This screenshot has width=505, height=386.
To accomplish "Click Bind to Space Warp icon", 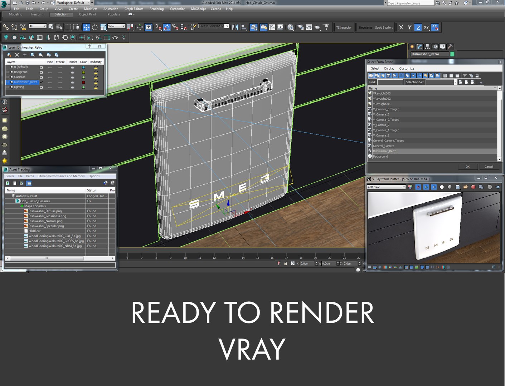I will (23, 27).
